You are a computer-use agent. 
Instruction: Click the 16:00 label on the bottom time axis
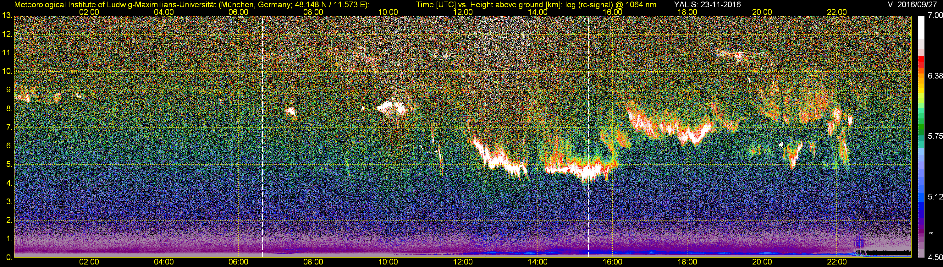[612, 262]
